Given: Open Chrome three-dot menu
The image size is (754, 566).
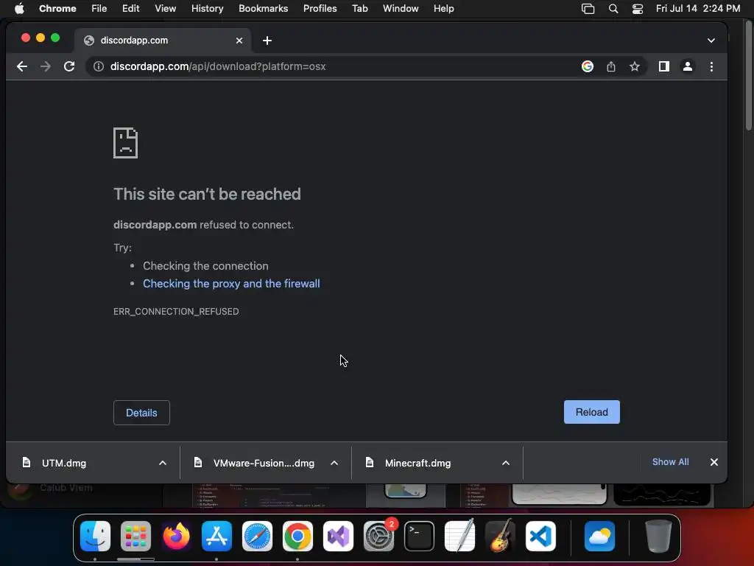Looking at the screenshot, I should click(712, 66).
